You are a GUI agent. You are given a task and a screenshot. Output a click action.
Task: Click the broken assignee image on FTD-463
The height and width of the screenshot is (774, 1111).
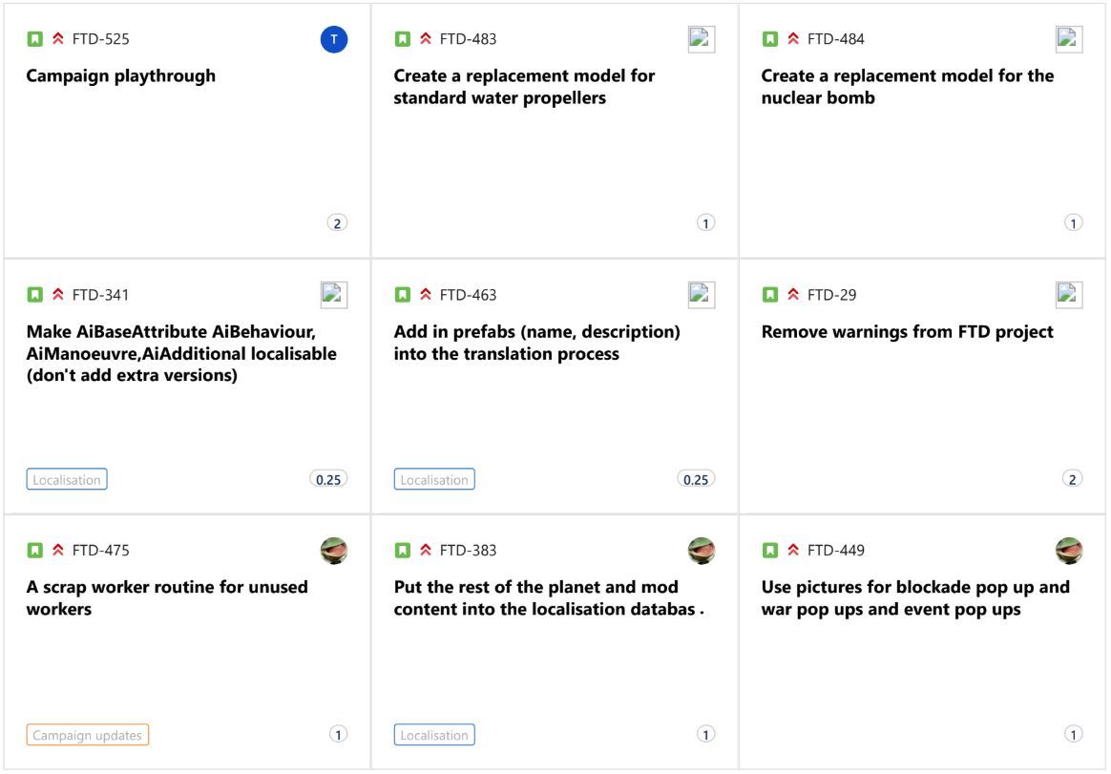(x=702, y=295)
